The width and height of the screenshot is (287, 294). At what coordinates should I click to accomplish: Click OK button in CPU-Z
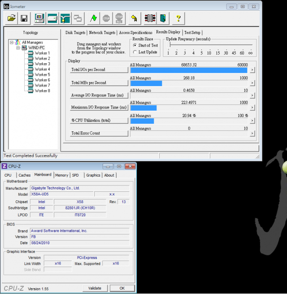[x=122, y=288]
